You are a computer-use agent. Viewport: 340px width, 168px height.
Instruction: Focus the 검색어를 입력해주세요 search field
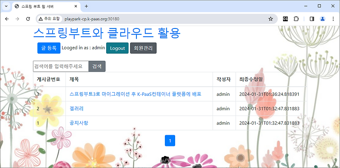(61, 66)
